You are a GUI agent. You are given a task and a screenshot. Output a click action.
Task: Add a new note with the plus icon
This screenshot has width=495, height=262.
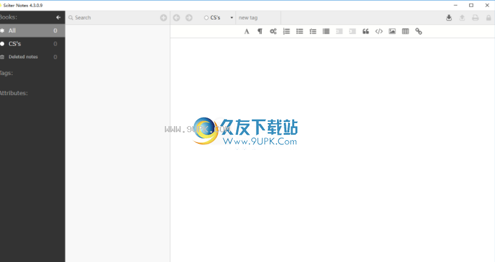164,18
